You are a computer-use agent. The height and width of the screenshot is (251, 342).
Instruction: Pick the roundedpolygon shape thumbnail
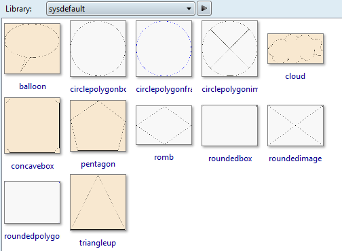(x=32, y=202)
